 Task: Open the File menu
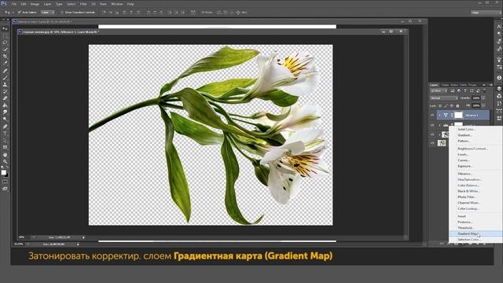pos(14,4)
